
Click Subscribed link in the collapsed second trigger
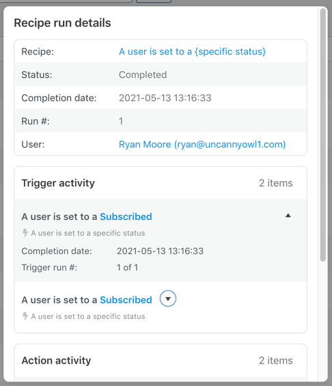[126, 300]
